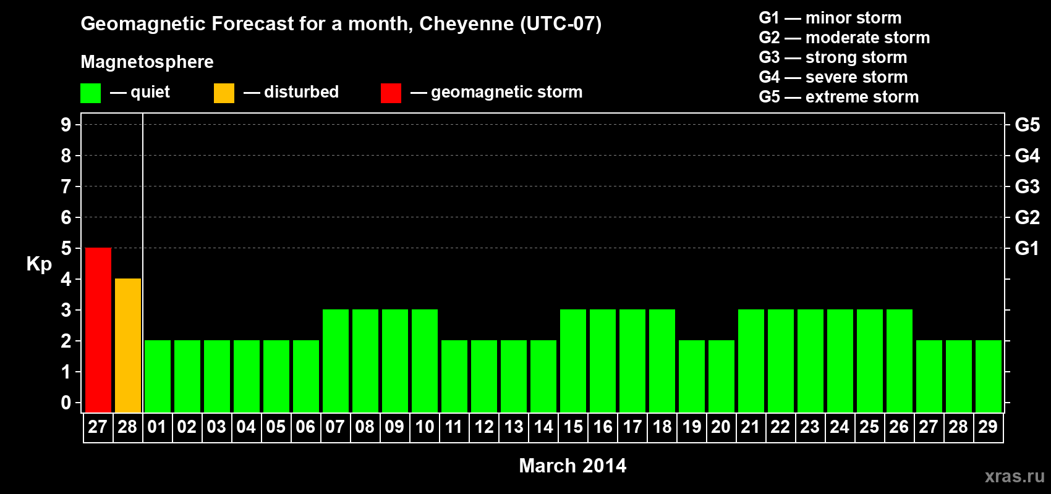This screenshot has width=1051, height=494.
Task: Select the green bar for date 29
Action: click(989, 377)
